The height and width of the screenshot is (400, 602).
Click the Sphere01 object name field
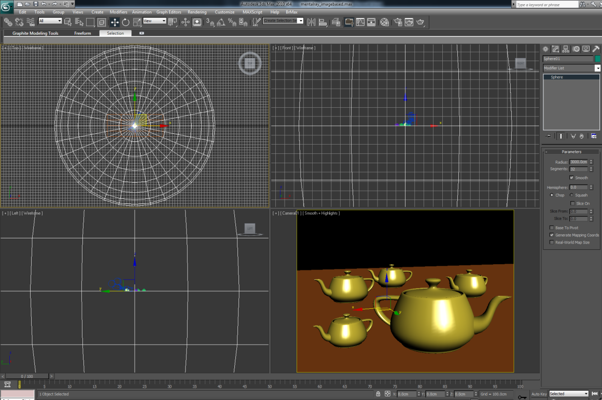tap(568, 59)
